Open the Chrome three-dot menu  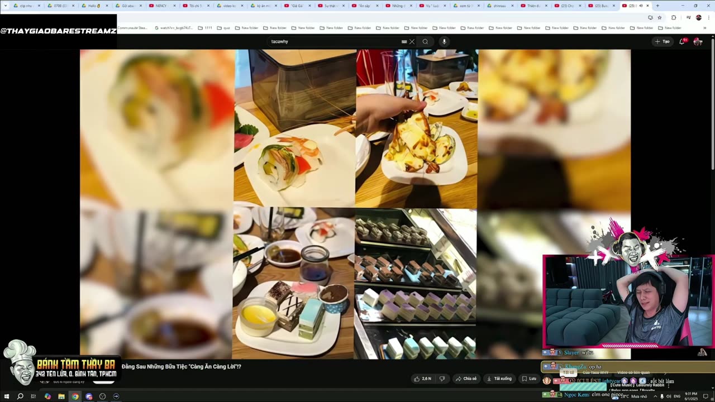708,17
